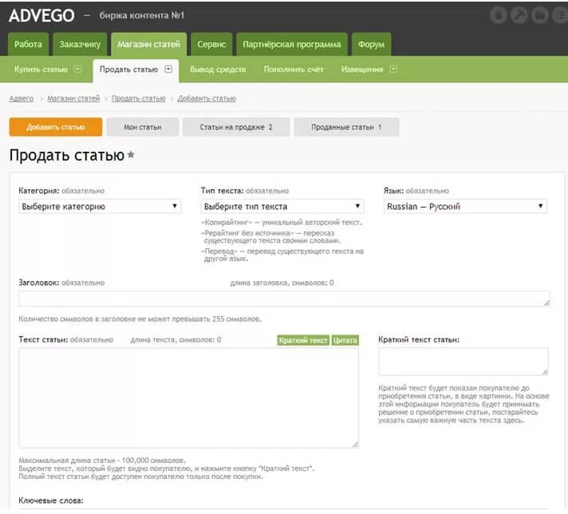
Task: Click the Ключевые слова: label
Action: 51,500
